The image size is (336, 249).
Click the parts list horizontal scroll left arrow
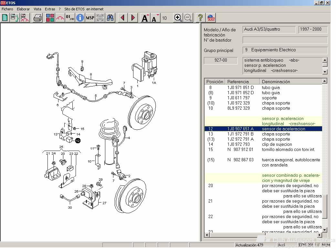pyautogui.click(x=207, y=235)
